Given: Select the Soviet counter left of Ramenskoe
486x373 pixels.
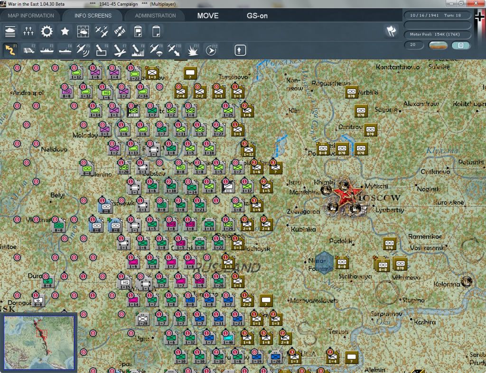Looking at the screenshot, I should (389, 244).
